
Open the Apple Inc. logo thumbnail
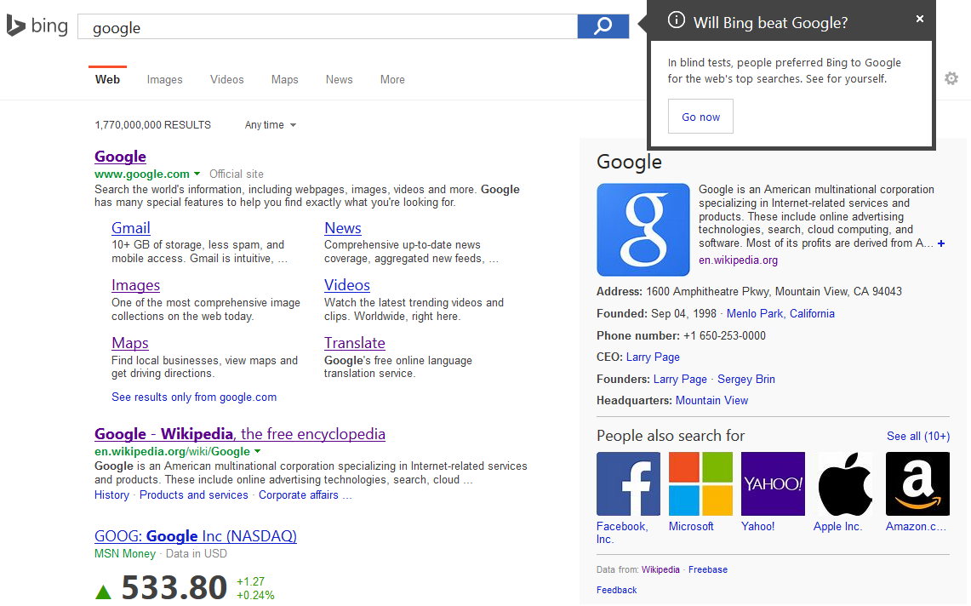[x=845, y=483]
